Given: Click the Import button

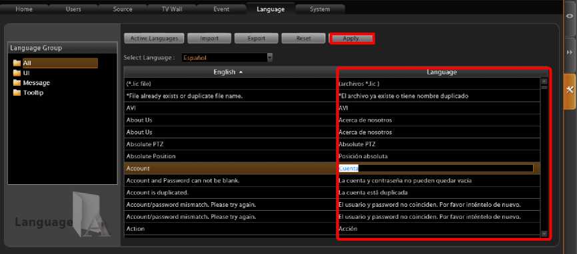Looking at the screenshot, I should point(209,39).
